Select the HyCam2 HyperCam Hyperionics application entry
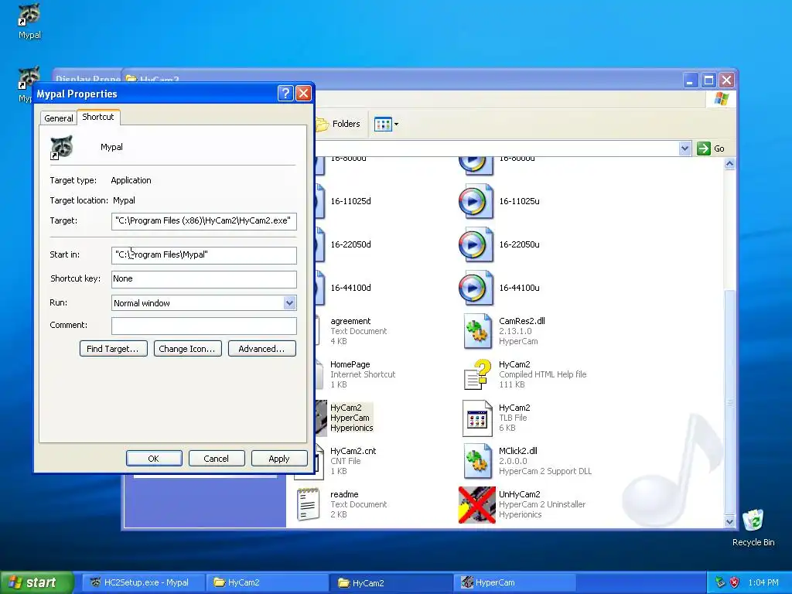 click(x=352, y=418)
